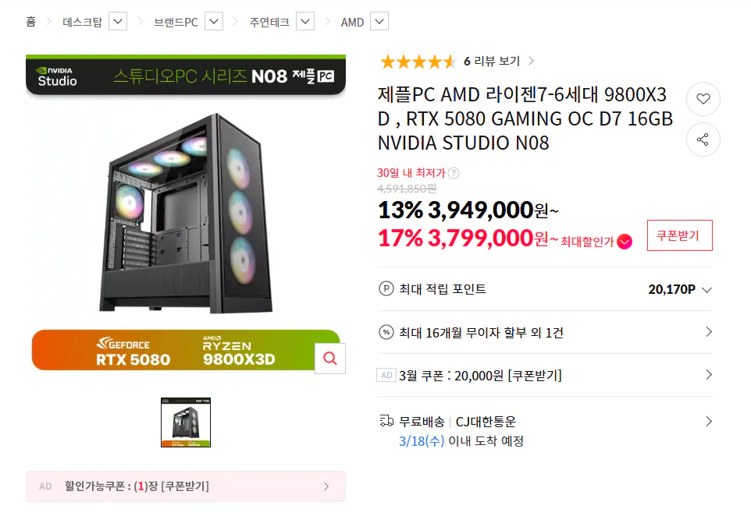Click the AD badge on the 3월 쿠폰 row
The width and height of the screenshot is (751, 516).
pyautogui.click(x=386, y=375)
